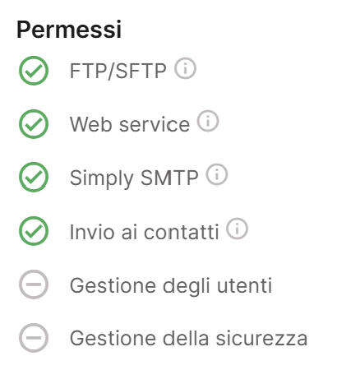Click the Web service permission label
Image resolution: width=337 pixels, height=370 pixels.
(x=130, y=124)
